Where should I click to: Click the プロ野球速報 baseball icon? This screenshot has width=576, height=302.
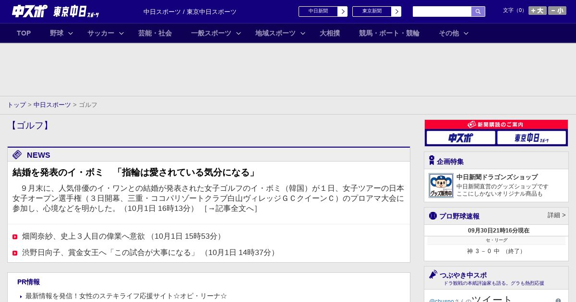433,216
